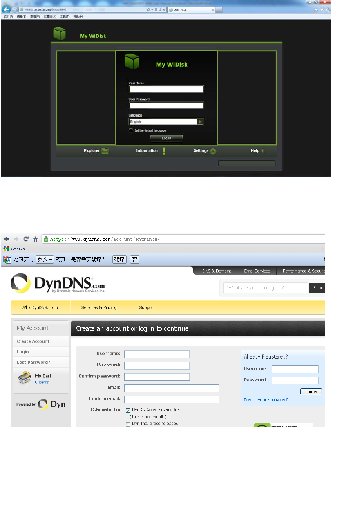Screen dimensions: 360x520
Task: Open 帮助(H) menu in IE
Action: click(78, 17)
